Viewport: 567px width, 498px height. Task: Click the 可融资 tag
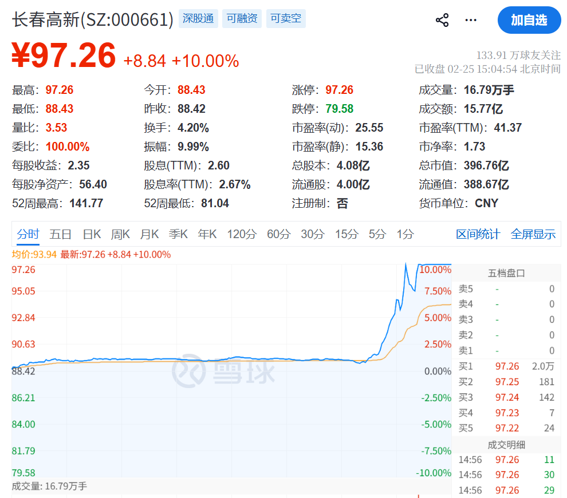click(x=242, y=18)
